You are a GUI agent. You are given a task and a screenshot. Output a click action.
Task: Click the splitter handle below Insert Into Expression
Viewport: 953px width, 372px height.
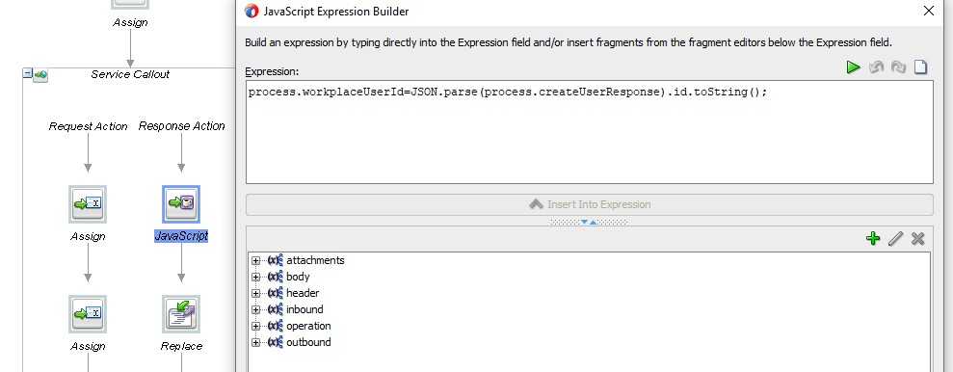click(589, 222)
